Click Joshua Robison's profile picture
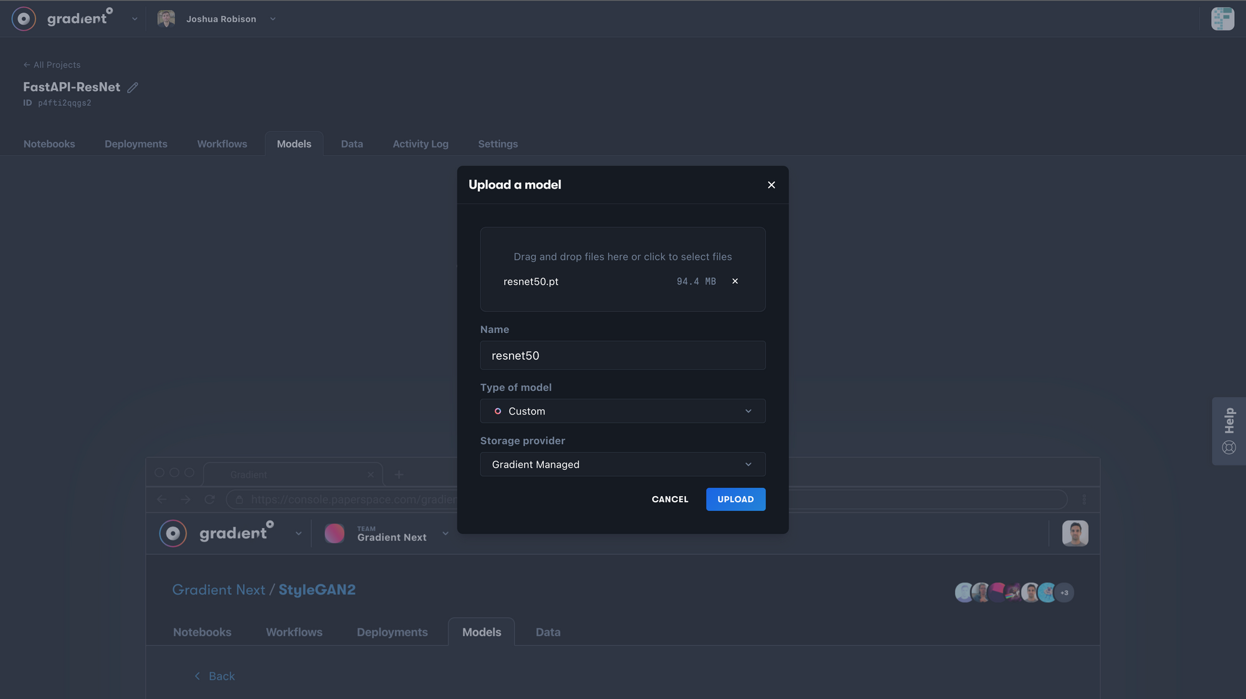The height and width of the screenshot is (699, 1246). (166, 19)
